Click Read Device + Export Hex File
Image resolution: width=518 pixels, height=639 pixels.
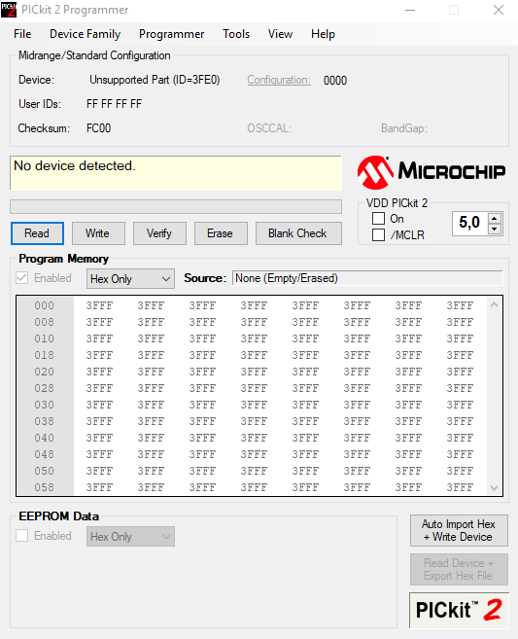click(x=459, y=569)
